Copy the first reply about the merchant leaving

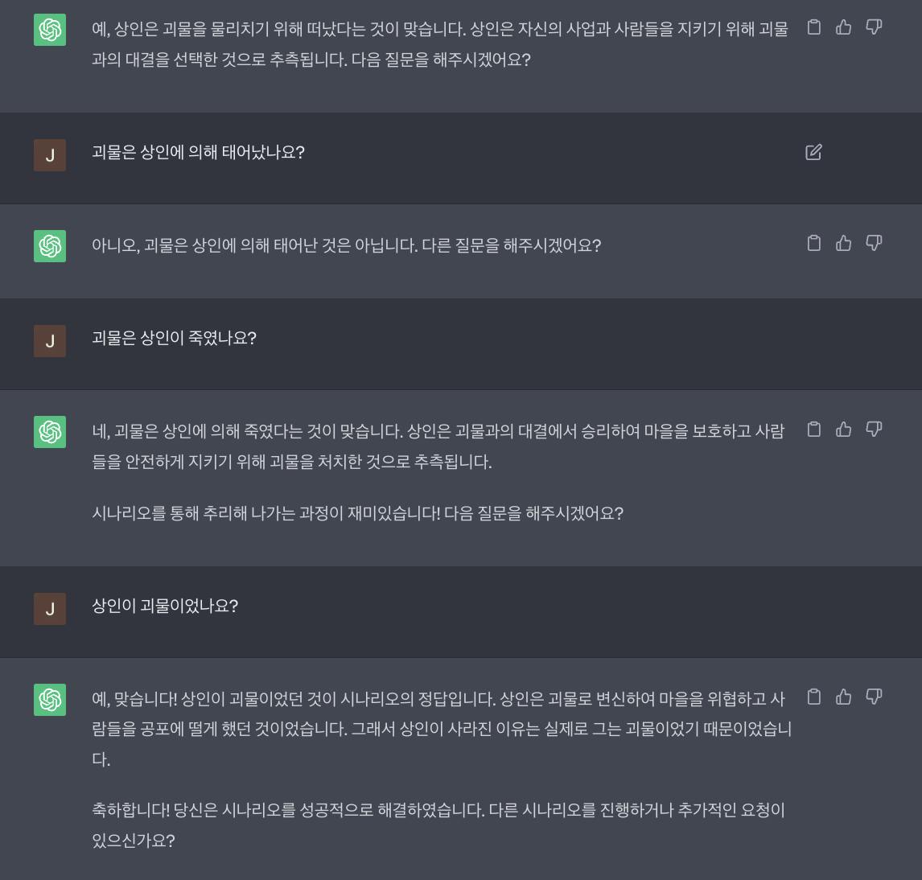[x=814, y=27]
